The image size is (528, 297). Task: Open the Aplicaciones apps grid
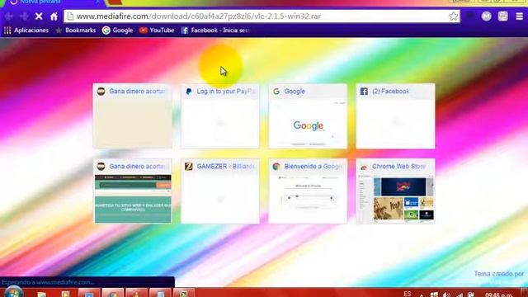tap(26, 31)
